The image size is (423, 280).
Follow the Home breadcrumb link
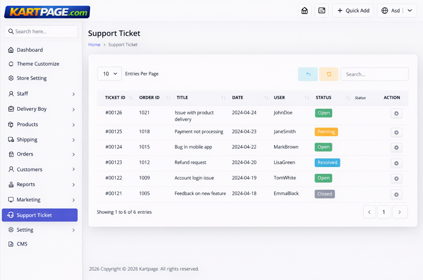coord(94,45)
